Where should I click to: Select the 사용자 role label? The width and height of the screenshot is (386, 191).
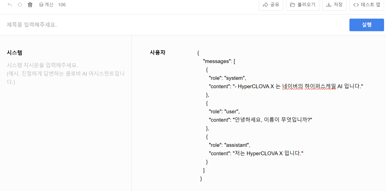click(x=158, y=52)
